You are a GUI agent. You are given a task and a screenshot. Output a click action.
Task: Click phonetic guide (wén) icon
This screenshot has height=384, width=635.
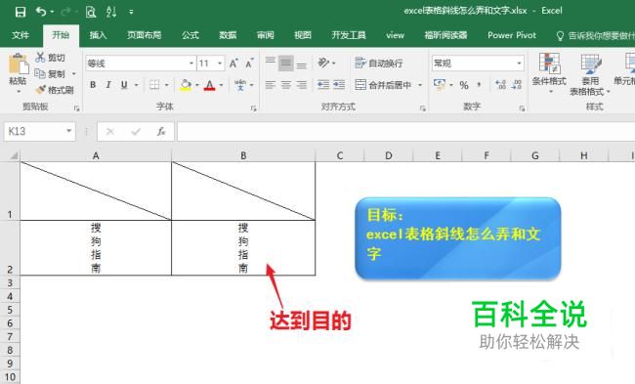(240, 85)
